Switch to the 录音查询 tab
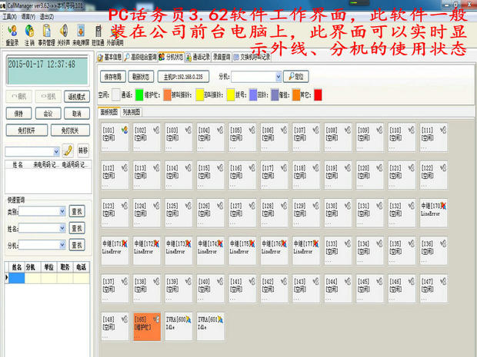This screenshot has height=357, width=477. pyautogui.click(x=222, y=57)
